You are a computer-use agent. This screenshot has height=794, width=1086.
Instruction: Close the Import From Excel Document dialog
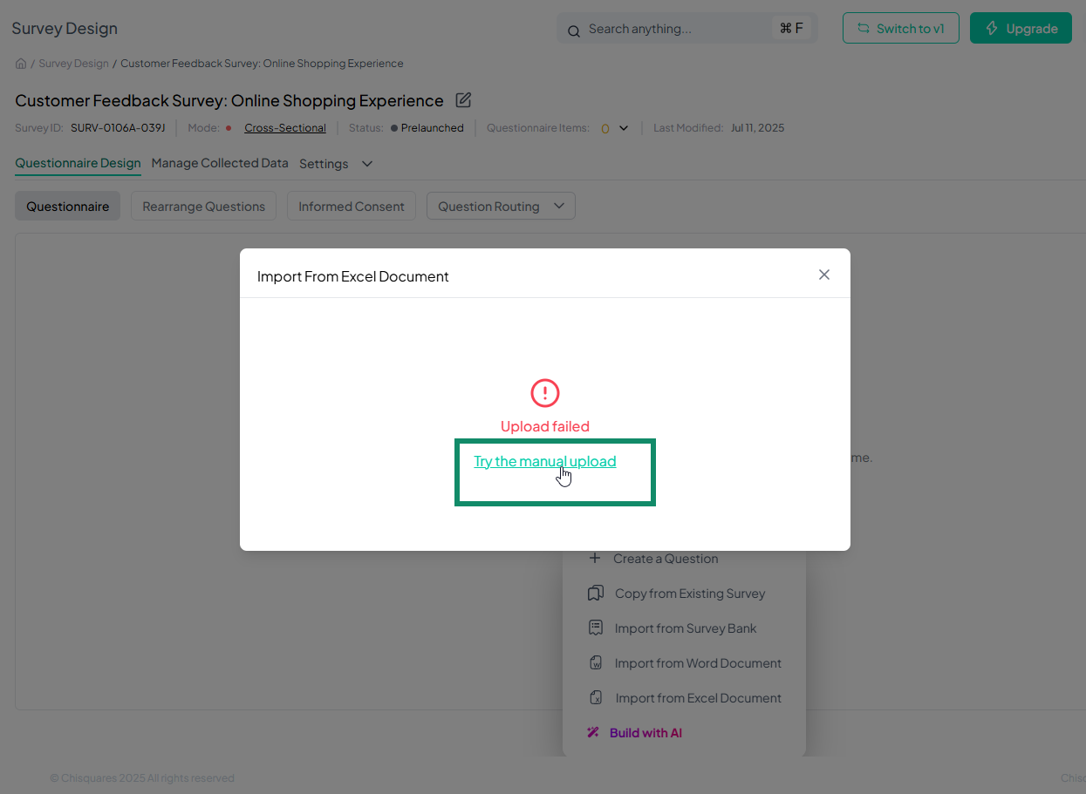click(x=824, y=275)
